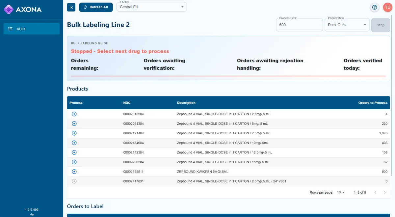395x217 pixels.
Task: Click Zepbound 5mg/.5 mL description
Action: [222, 124]
